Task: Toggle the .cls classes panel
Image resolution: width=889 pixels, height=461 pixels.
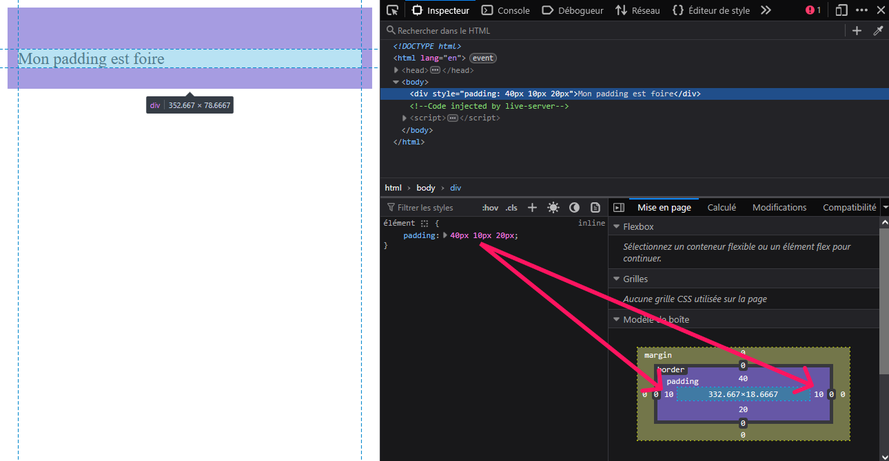Action: point(511,207)
